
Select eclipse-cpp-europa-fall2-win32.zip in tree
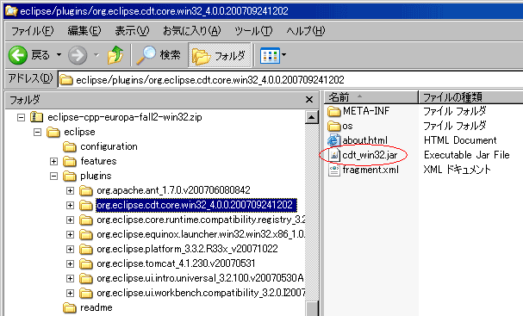coord(125,117)
